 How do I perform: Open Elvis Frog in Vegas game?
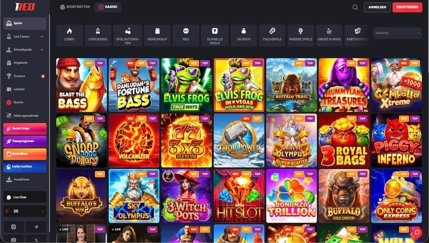pos(239,85)
